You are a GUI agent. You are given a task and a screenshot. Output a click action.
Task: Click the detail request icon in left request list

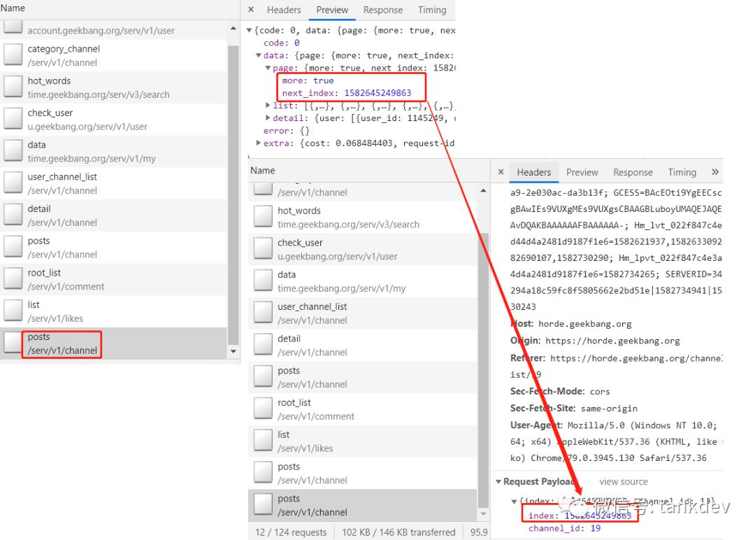point(13,215)
